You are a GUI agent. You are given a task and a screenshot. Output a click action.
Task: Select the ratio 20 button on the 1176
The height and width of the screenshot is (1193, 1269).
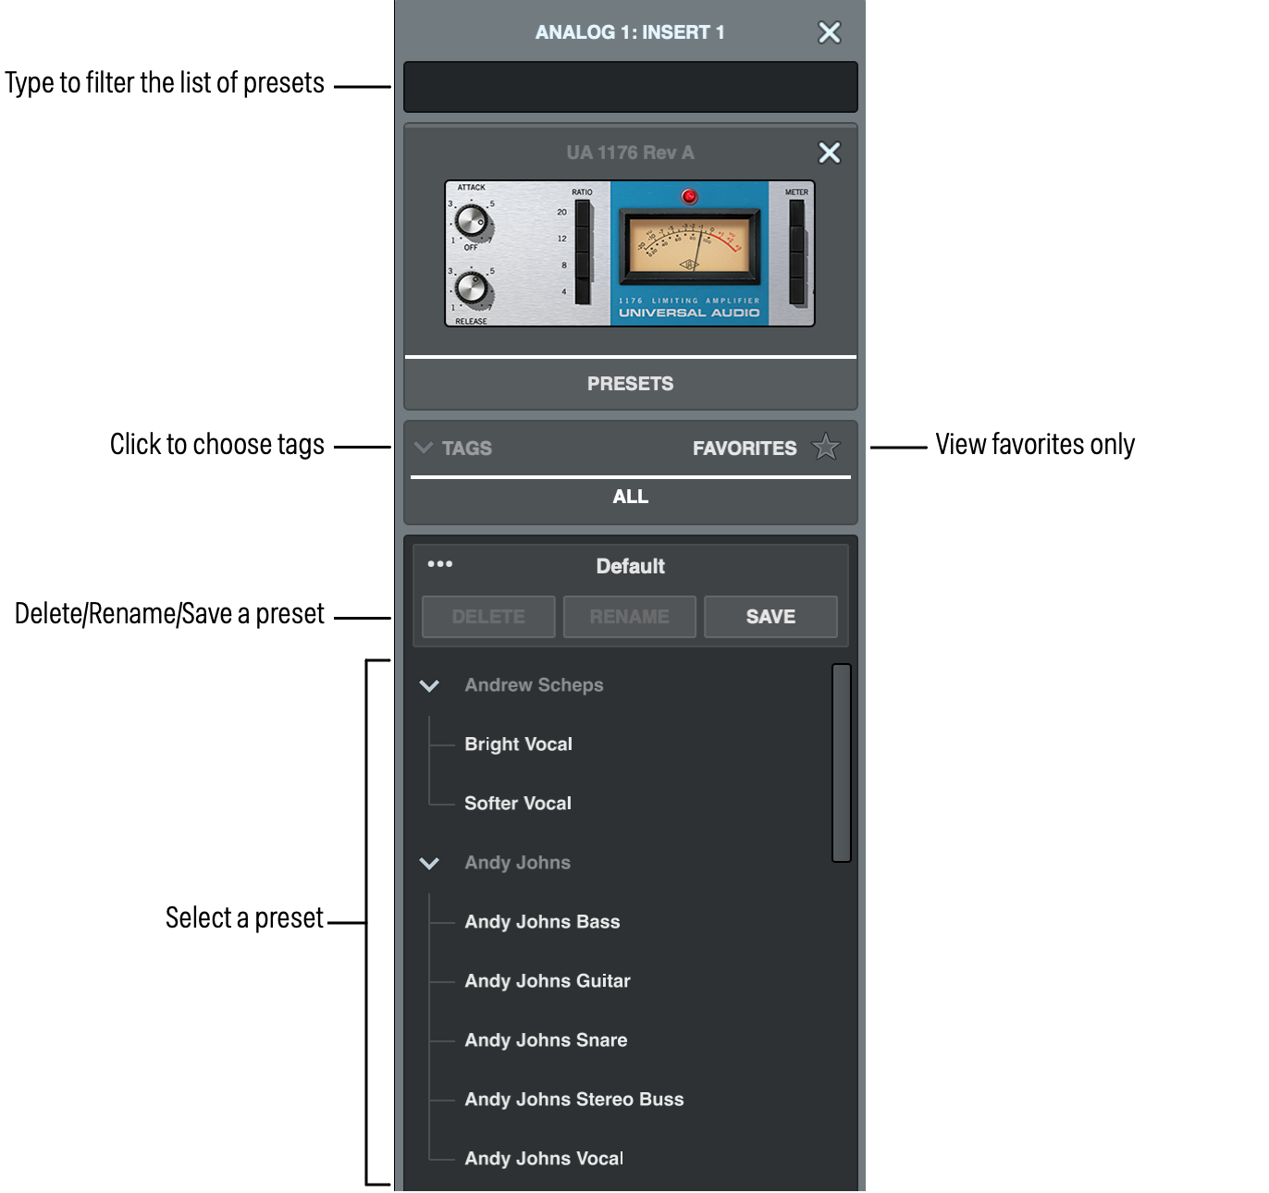(x=583, y=213)
